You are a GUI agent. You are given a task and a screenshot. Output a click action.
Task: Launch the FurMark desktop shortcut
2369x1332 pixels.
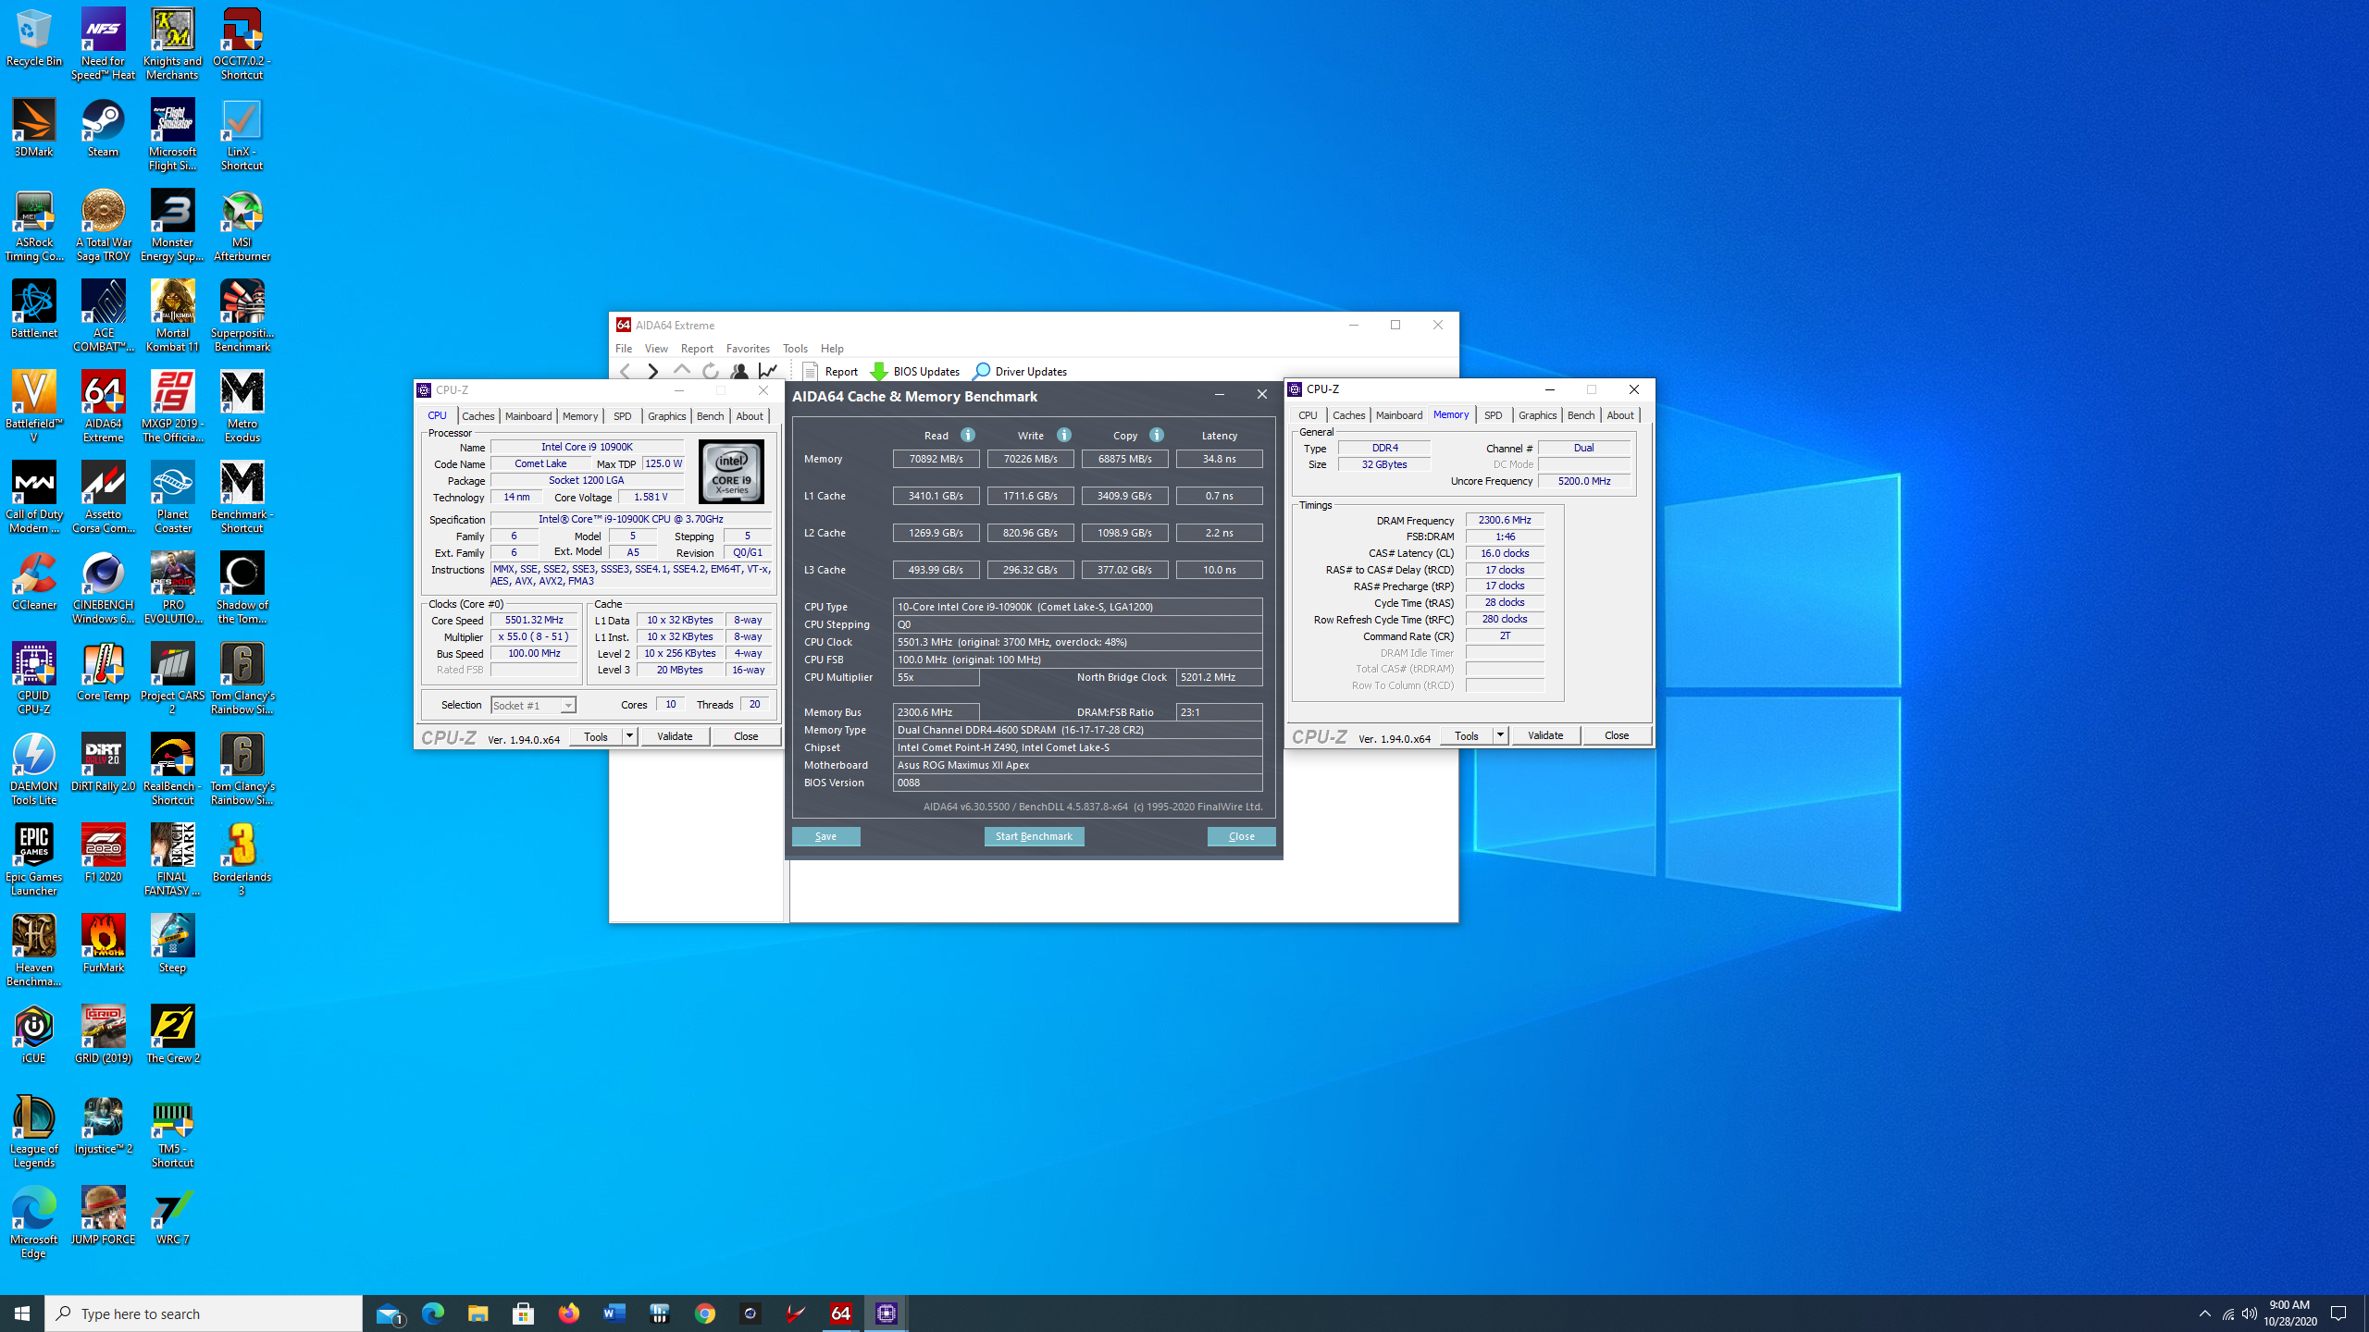[x=103, y=945]
